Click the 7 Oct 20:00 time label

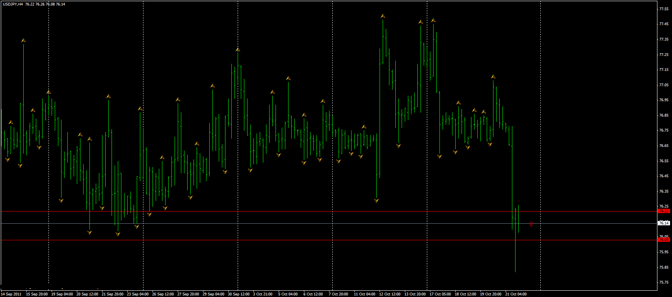point(339,294)
